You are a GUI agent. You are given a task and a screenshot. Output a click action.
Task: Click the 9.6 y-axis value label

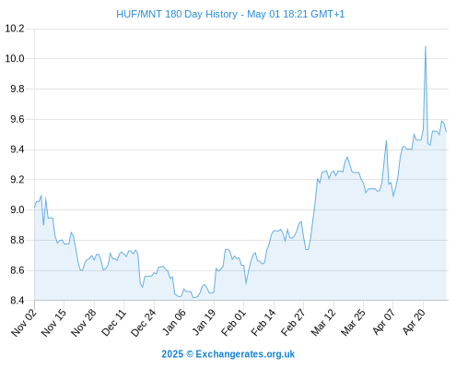coord(18,119)
